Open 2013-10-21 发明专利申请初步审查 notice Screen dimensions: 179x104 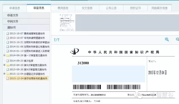tap(30, 42)
